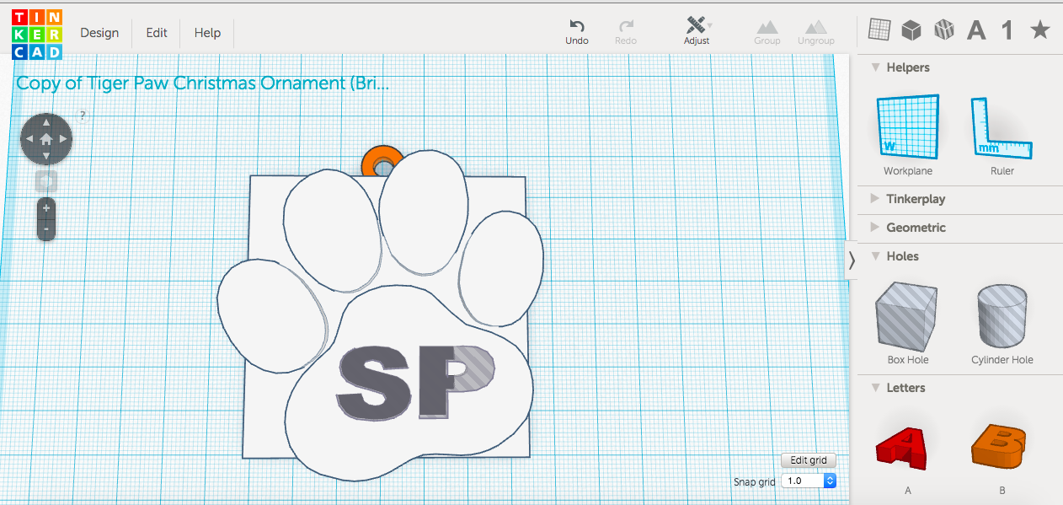The image size is (1063, 505).
Task: Click the Undo arrow
Action: click(577, 26)
